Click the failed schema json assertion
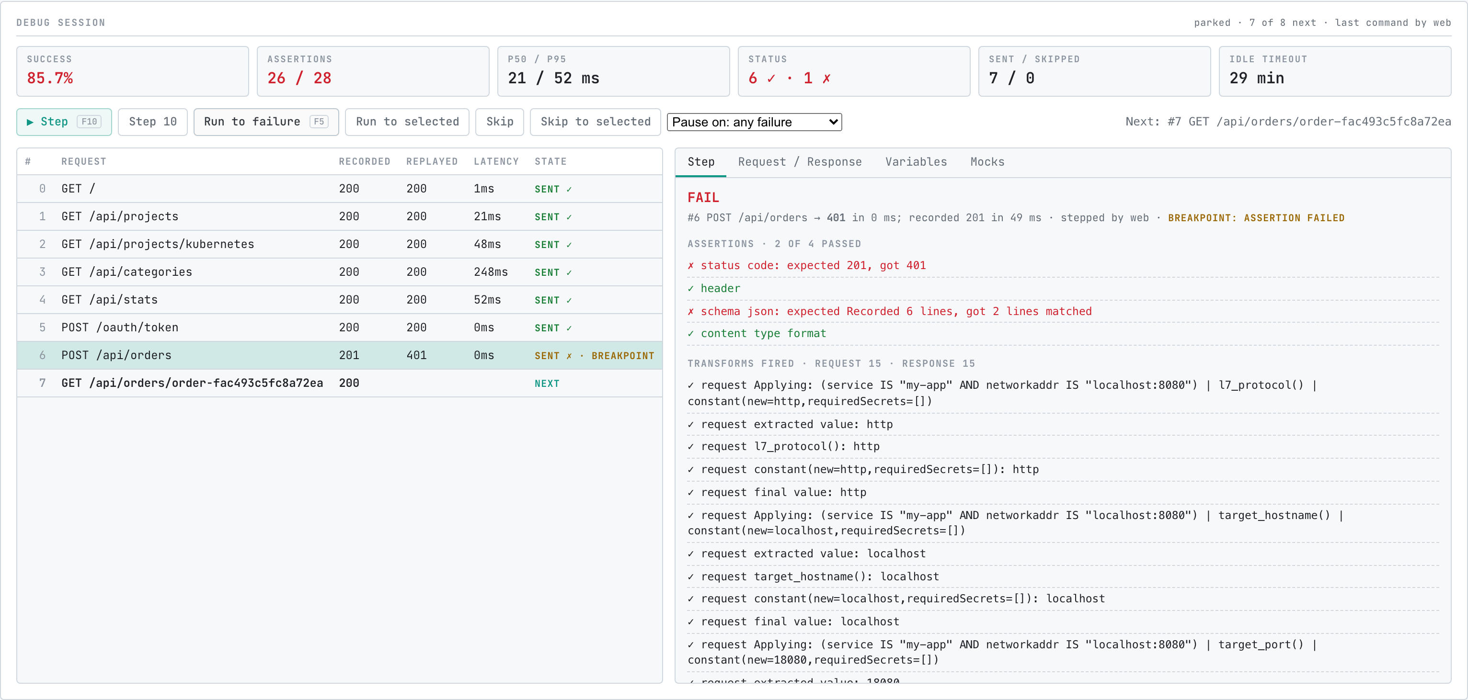The height and width of the screenshot is (700, 1468). pyautogui.click(x=1063, y=312)
